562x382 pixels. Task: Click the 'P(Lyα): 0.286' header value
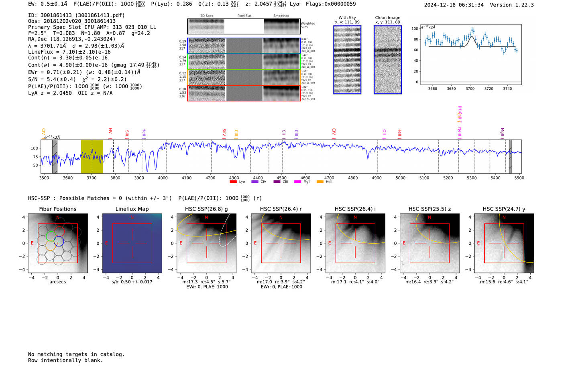171,4
